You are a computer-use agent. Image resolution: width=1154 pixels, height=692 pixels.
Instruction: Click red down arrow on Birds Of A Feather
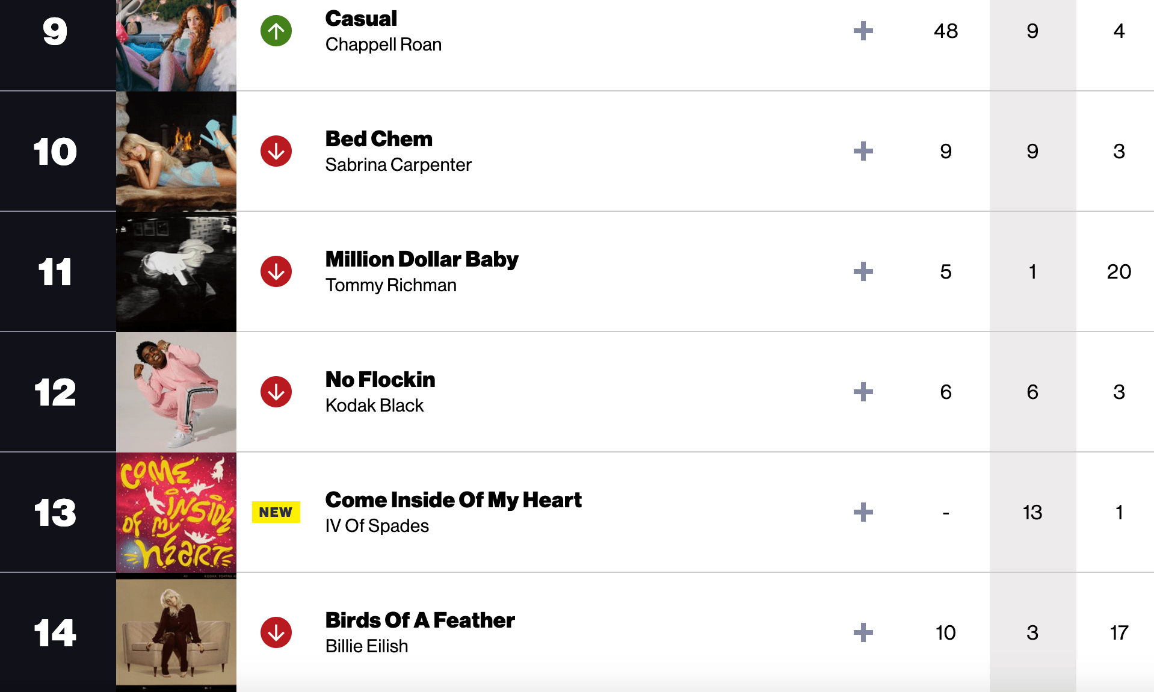(x=276, y=632)
